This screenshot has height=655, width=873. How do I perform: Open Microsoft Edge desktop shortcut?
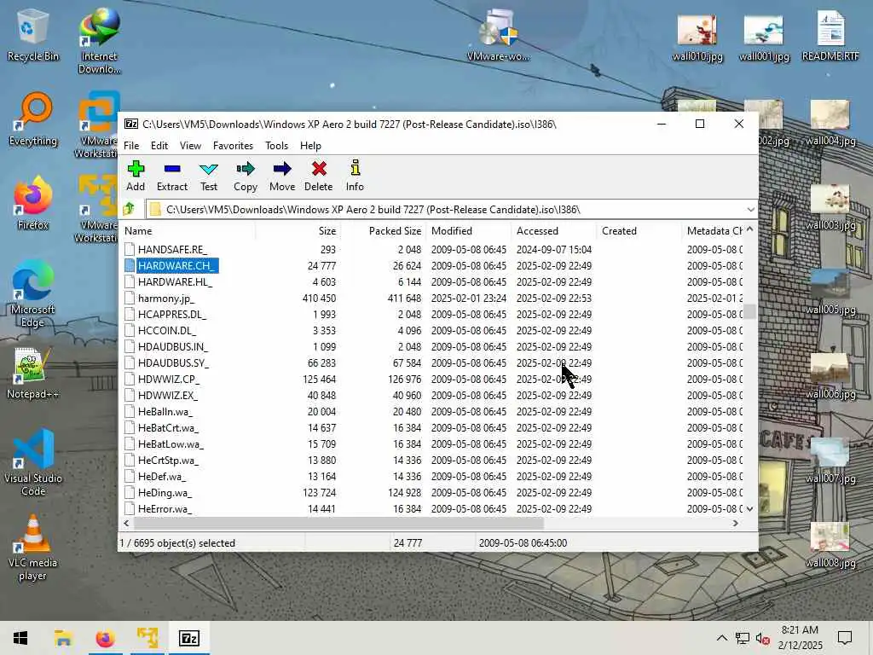click(33, 293)
